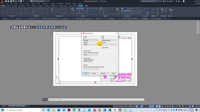This screenshot has height=112, width=200.
Task: Open the Length Type dropdown showing Decimal
Action: pos(91,40)
